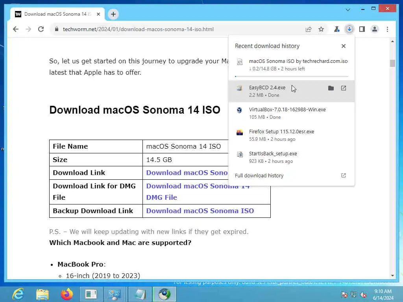Close the Download macOS Sonoma tab
Screen dimensions: 403x302
coord(98,14)
